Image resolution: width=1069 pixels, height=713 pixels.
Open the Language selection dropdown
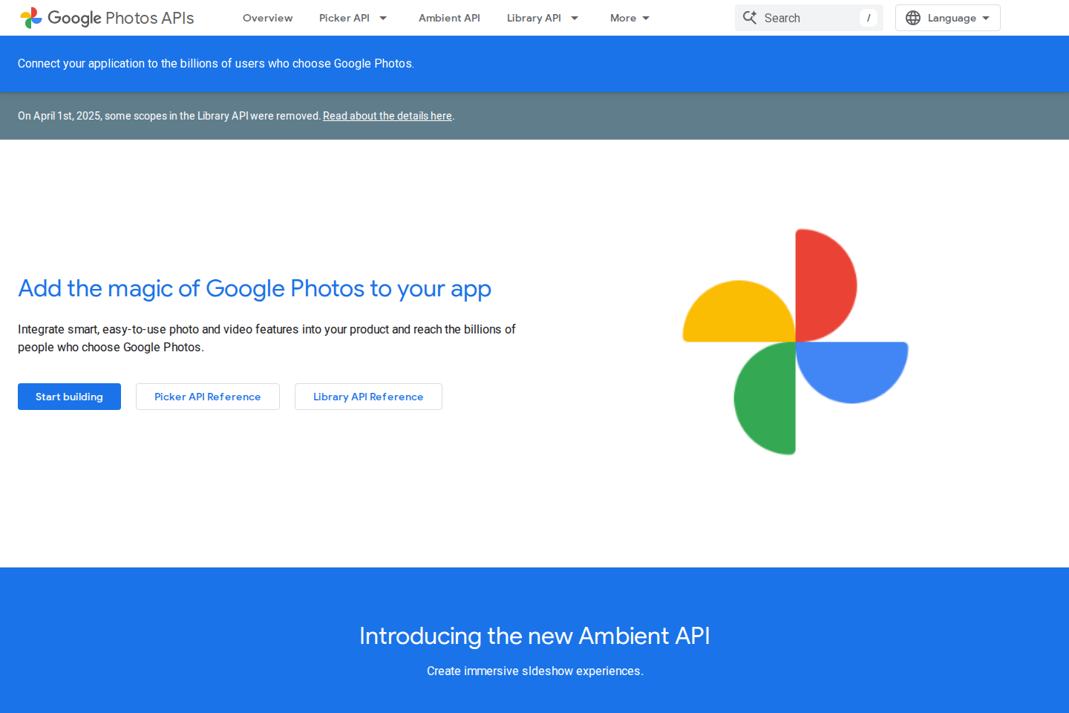[x=947, y=18]
